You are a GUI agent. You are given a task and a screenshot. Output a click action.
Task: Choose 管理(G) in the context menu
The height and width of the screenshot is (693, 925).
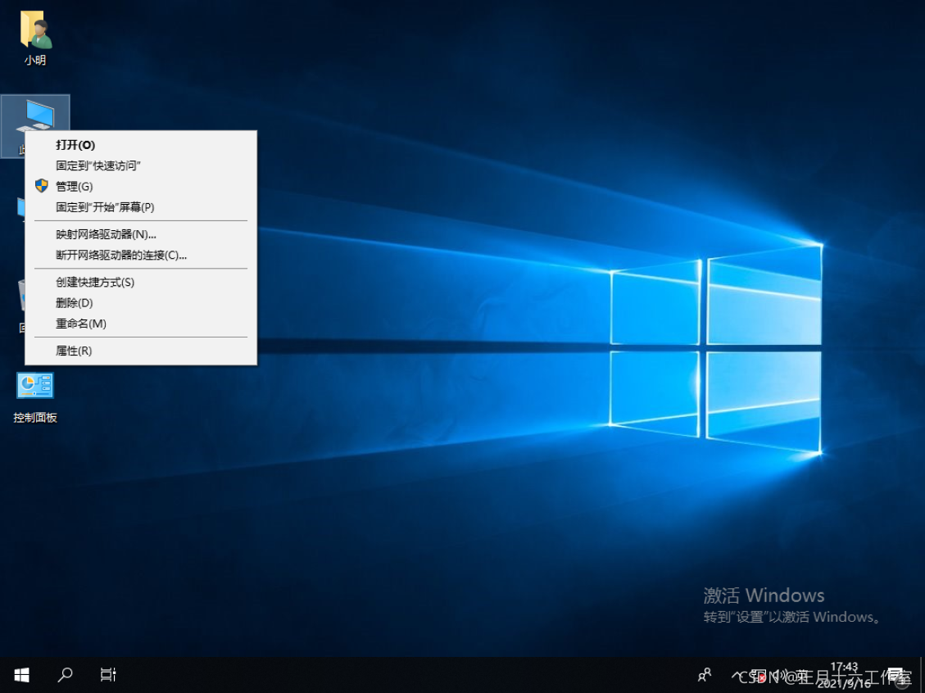(x=140, y=187)
